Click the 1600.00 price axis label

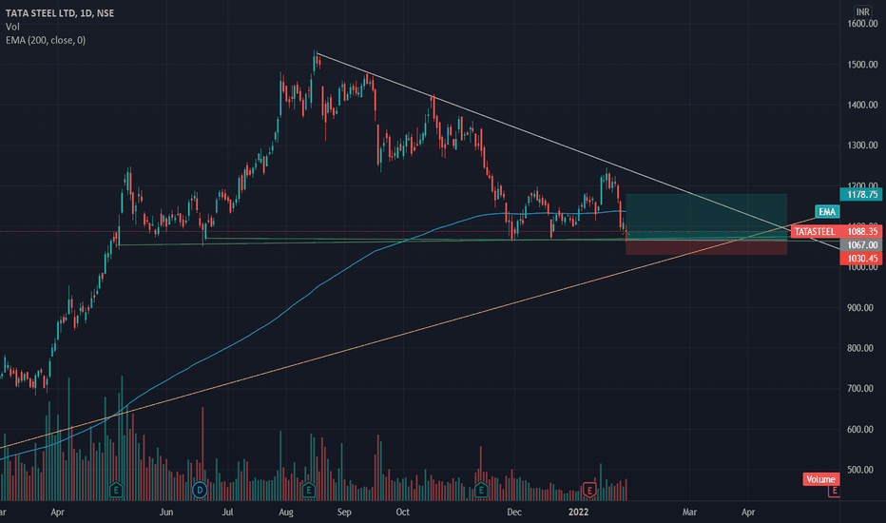(862, 24)
